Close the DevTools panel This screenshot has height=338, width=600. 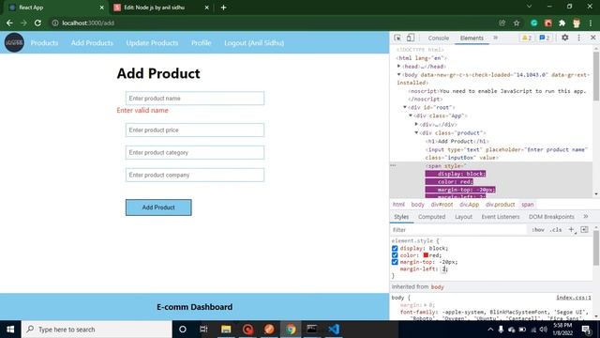click(x=592, y=38)
